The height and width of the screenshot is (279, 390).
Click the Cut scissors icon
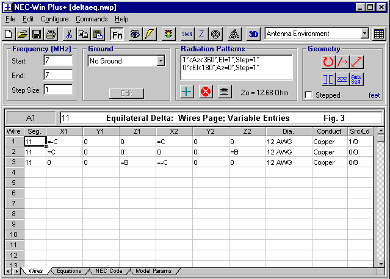click(69, 34)
